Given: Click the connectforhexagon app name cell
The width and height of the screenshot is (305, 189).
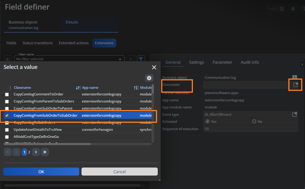Looking at the screenshot, I should tap(97, 130).
